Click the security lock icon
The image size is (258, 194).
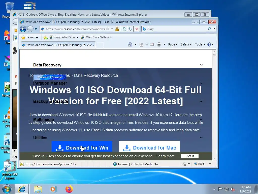tap(117, 29)
